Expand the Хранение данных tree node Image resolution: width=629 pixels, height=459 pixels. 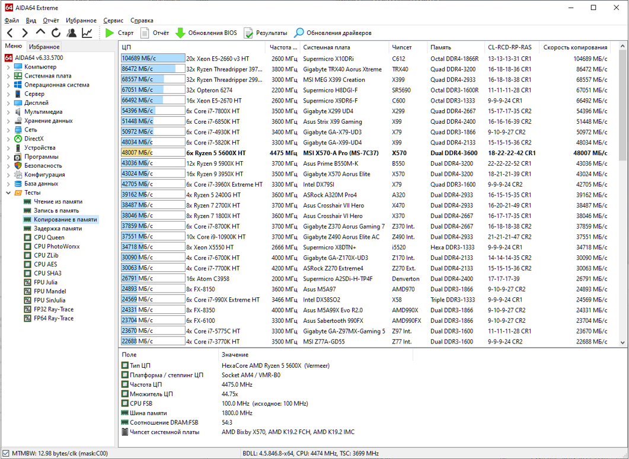tap(8, 121)
